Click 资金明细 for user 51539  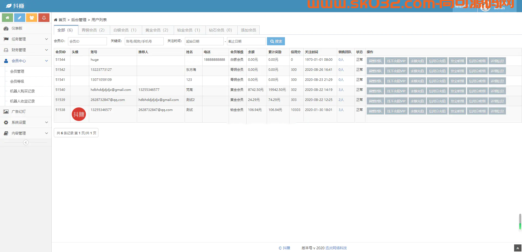point(457,101)
